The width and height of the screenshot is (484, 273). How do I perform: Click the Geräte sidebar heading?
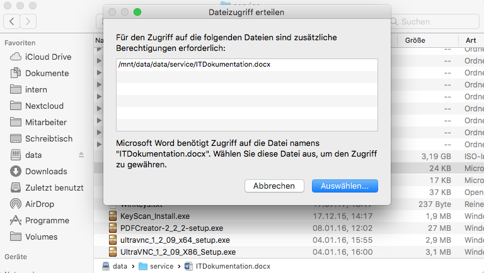coord(16,257)
